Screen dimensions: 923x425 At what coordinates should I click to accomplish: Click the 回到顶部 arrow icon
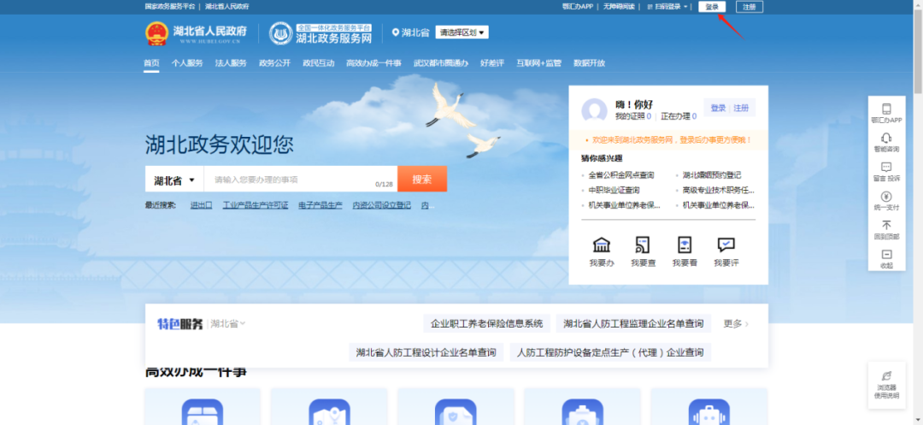[886, 226]
